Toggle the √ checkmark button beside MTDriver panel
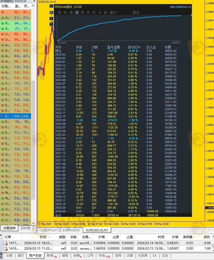The image size is (214, 260). click(51, 18)
